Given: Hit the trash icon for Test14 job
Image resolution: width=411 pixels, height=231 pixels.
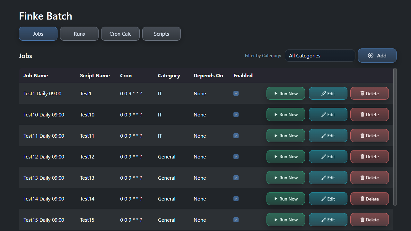Looking at the screenshot, I should pyautogui.click(x=362, y=199).
